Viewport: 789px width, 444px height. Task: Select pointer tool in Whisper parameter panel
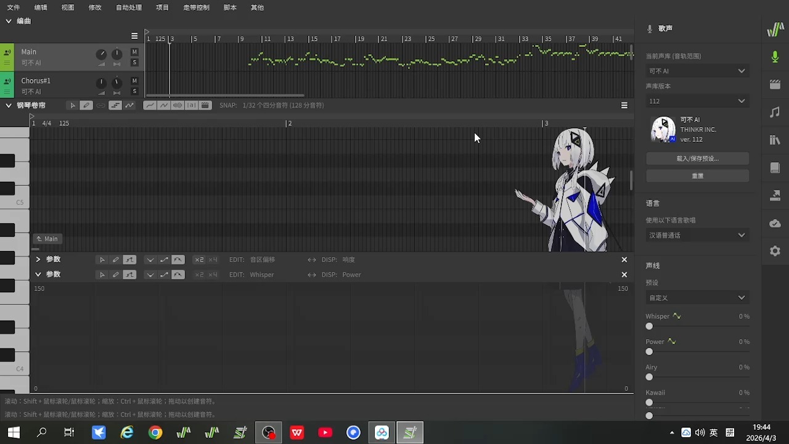click(x=102, y=274)
